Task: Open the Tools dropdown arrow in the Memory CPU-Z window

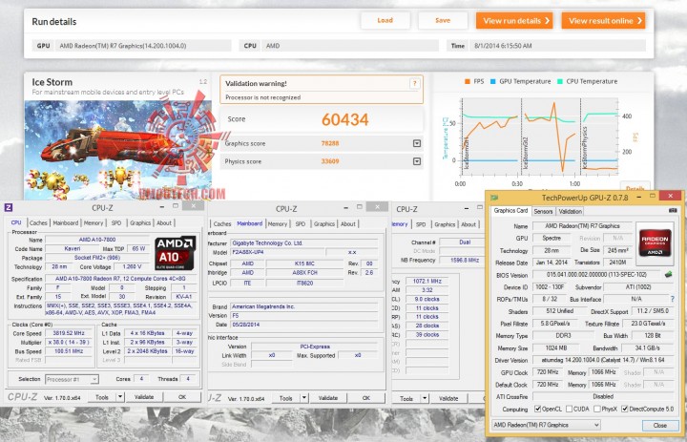Action: click(424, 398)
